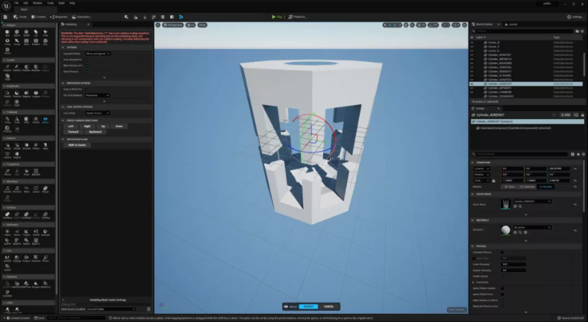This screenshot has height=322, width=588.
Task: Collapse the Preset Mirror Directions section
Action: tap(63, 120)
